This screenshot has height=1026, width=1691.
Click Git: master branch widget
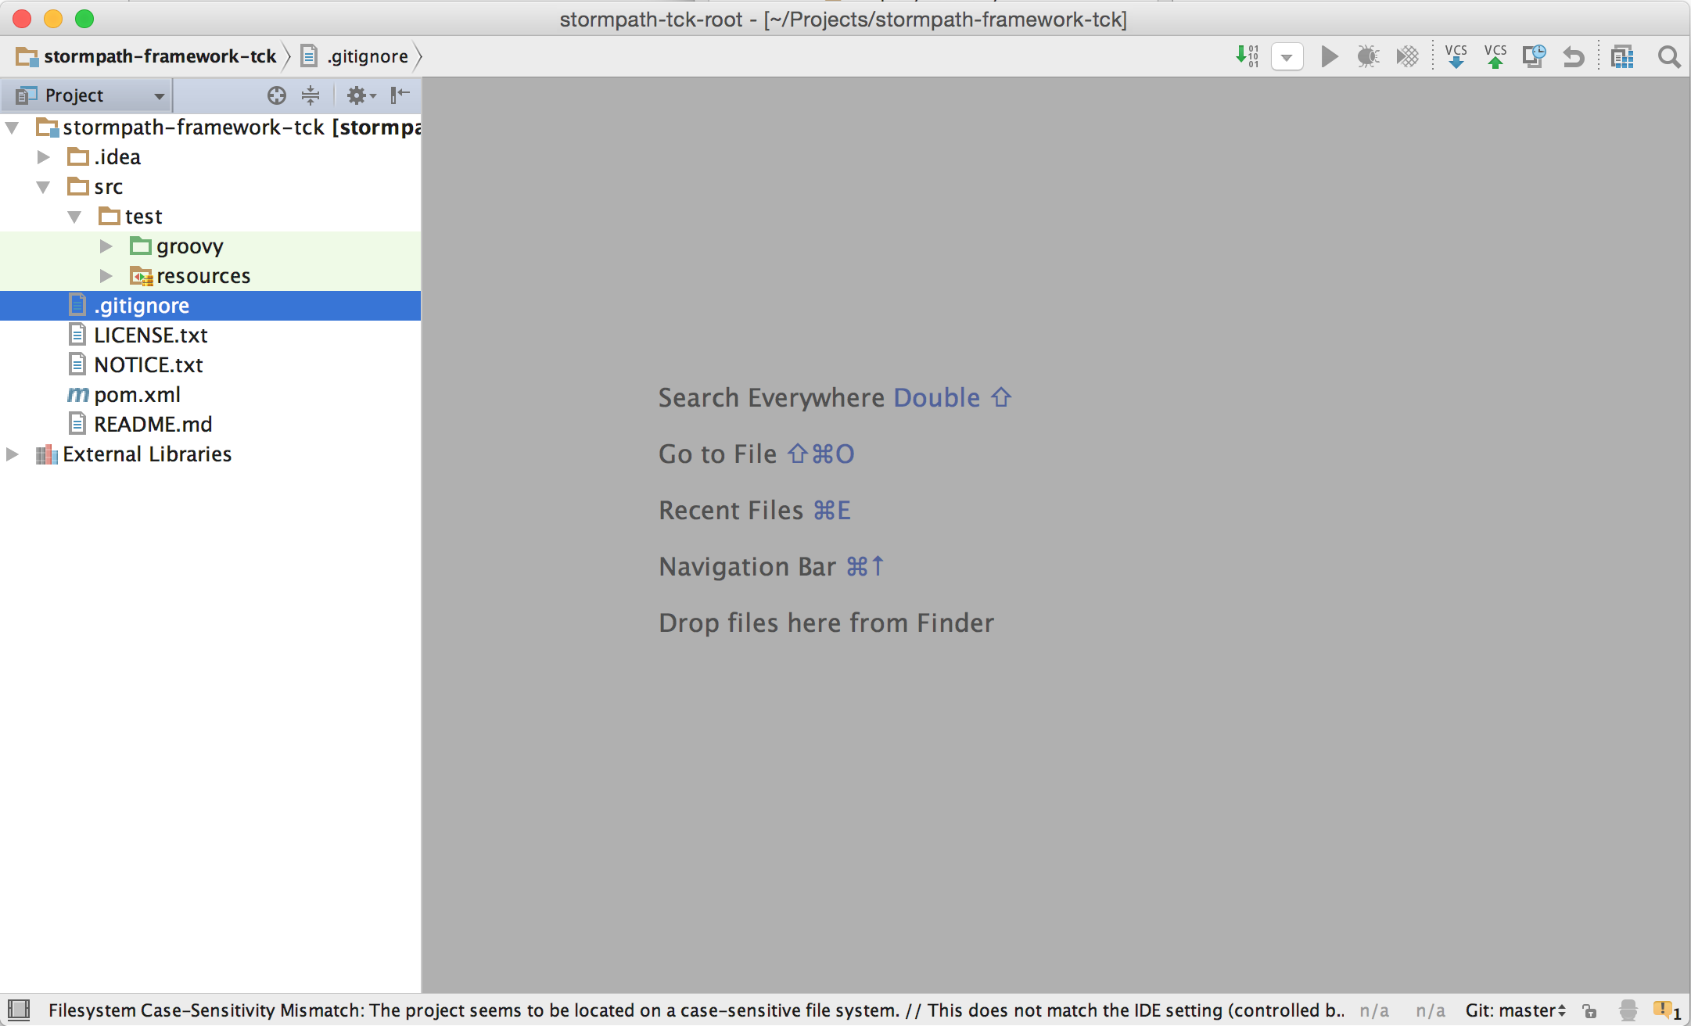coord(1515,1010)
